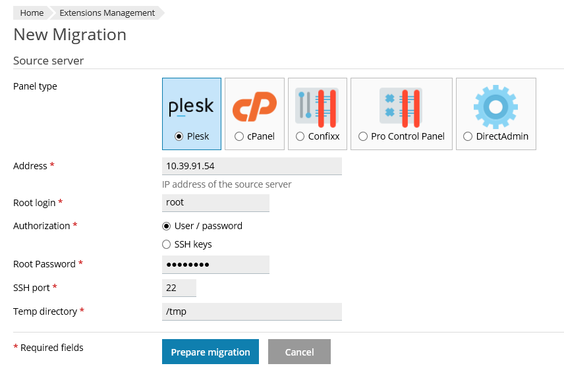The height and width of the screenshot is (374, 564).
Task: Click the cPanel logo icon
Action: point(254,107)
